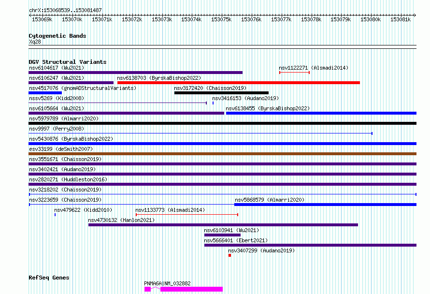Screen dimensions: 430x294
Task: Click the nsv1122271 (Alsmadi2014) label
Action: tap(314, 68)
